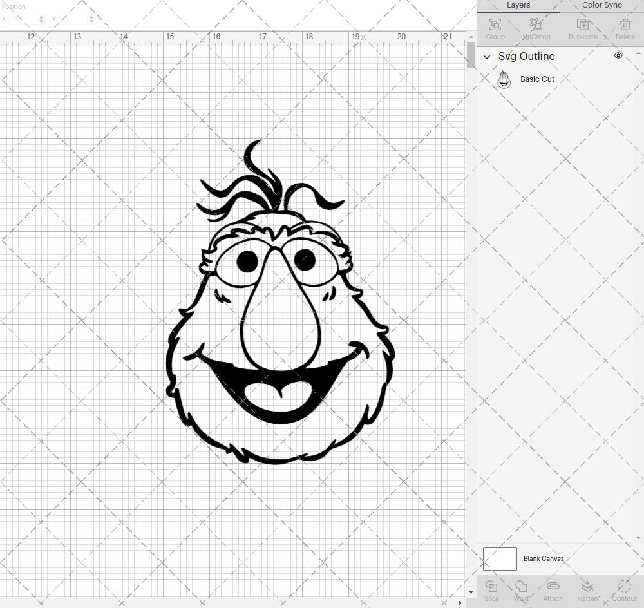
Task: Switch to the Layers tab
Action: coord(518,5)
